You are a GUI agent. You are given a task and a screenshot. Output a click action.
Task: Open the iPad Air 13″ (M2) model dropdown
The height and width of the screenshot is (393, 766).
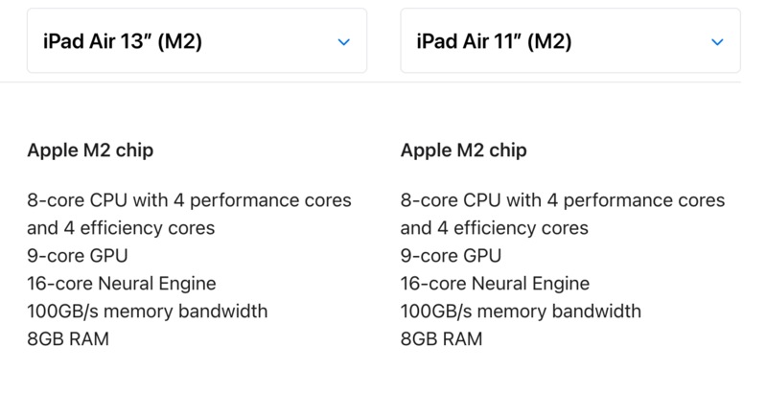click(x=123, y=41)
